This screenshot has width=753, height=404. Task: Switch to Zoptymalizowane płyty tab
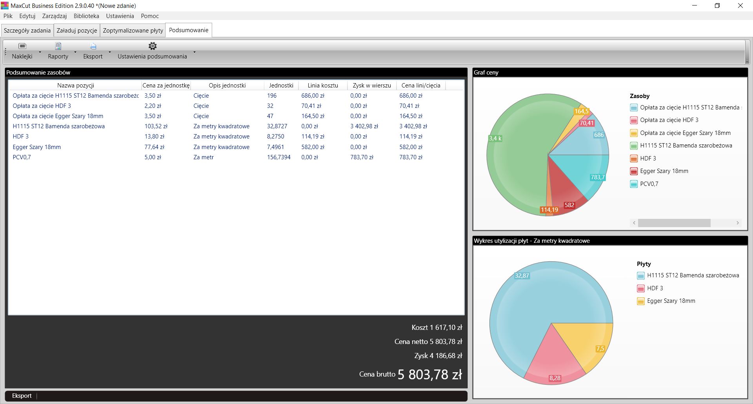pos(133,31)
